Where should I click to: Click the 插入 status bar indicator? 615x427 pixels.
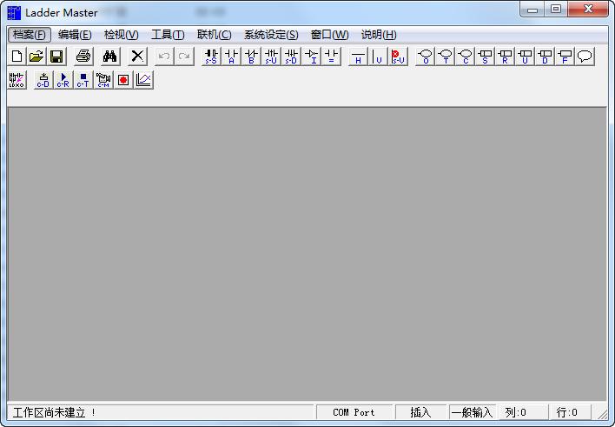pos(420,412)
